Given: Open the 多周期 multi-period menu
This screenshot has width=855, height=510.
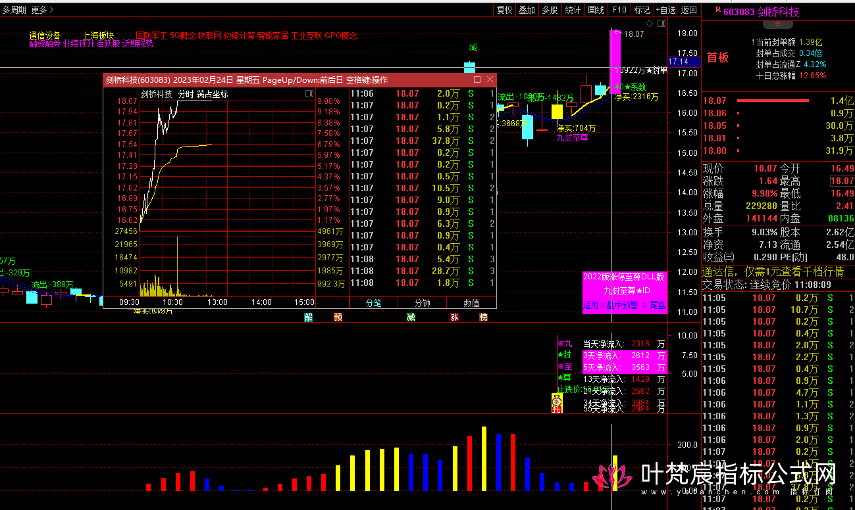Looking at the screenshot, I should click(x=14, y=10).
